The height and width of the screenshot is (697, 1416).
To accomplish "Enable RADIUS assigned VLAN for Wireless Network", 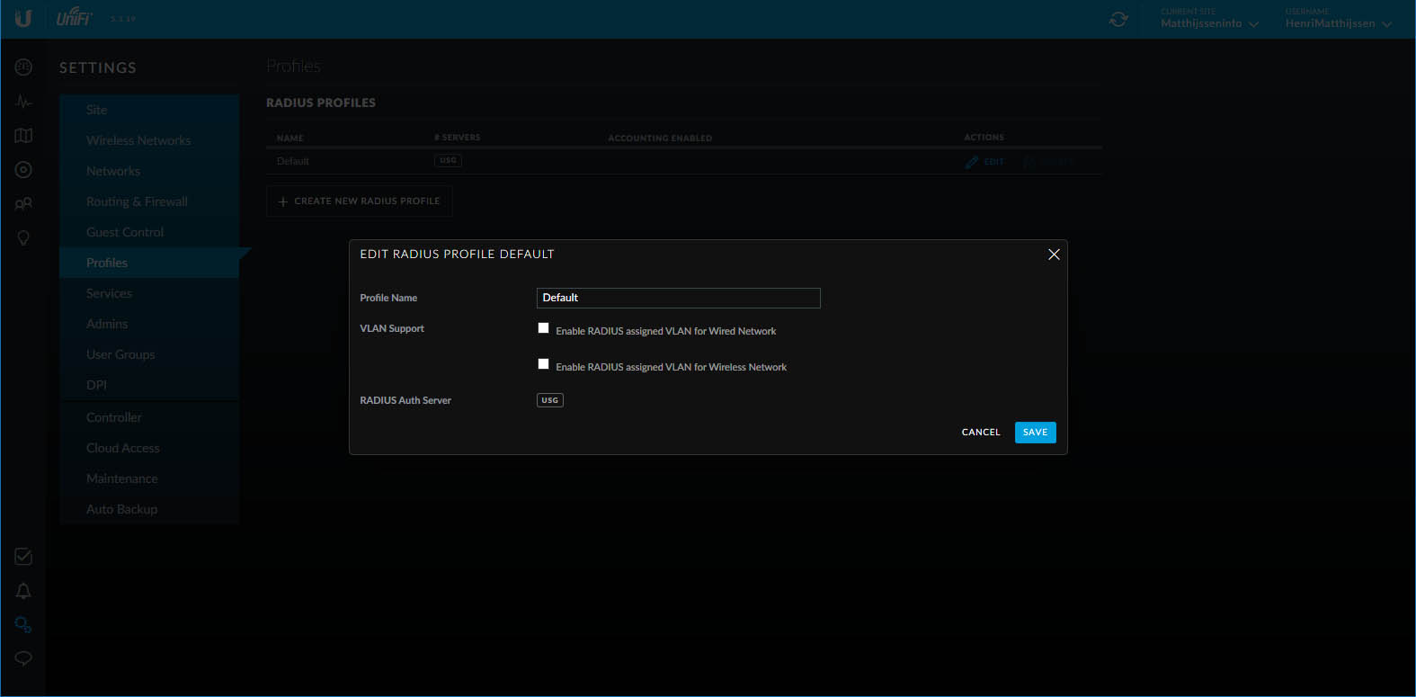I will (x=543, y=364).
